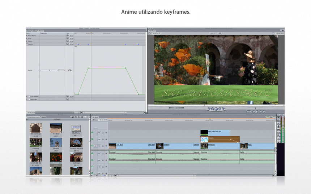Select the Flowers clip thumbnail in Browser

(x=56, y=157)
